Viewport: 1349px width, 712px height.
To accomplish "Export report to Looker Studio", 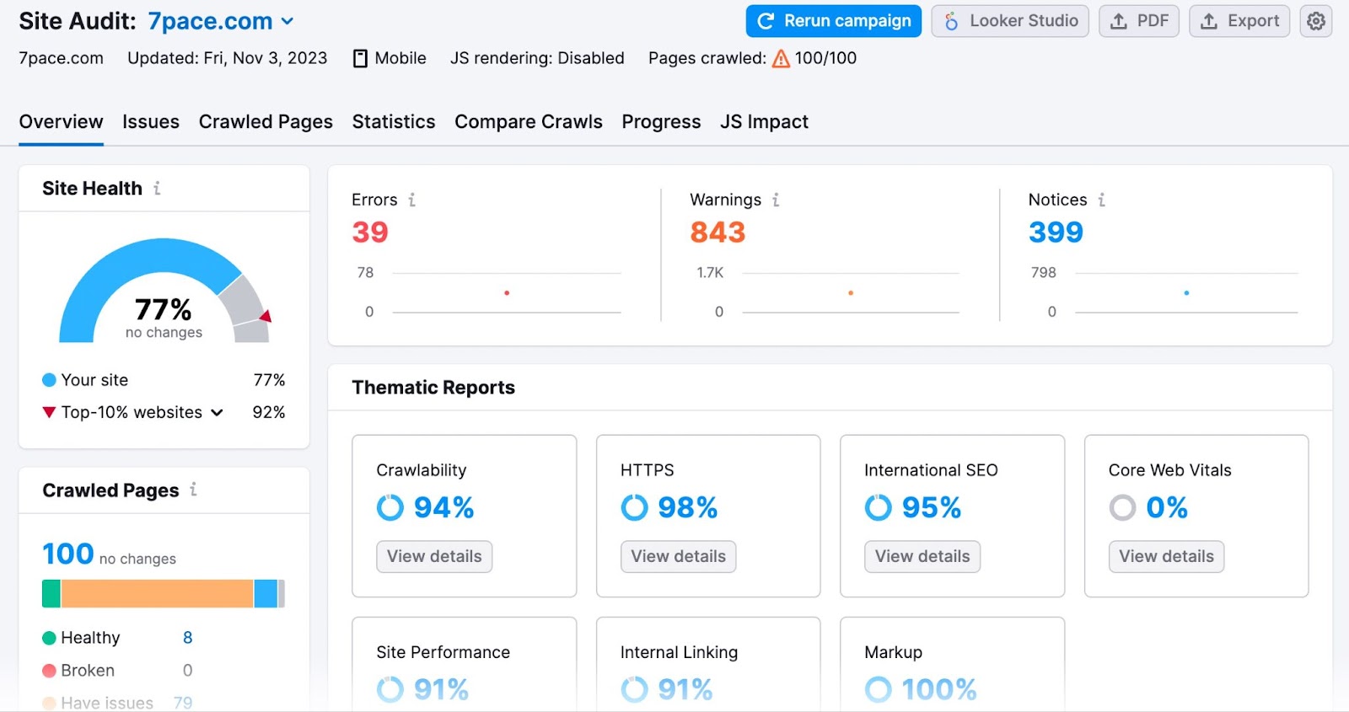I will coord(1009,21).
